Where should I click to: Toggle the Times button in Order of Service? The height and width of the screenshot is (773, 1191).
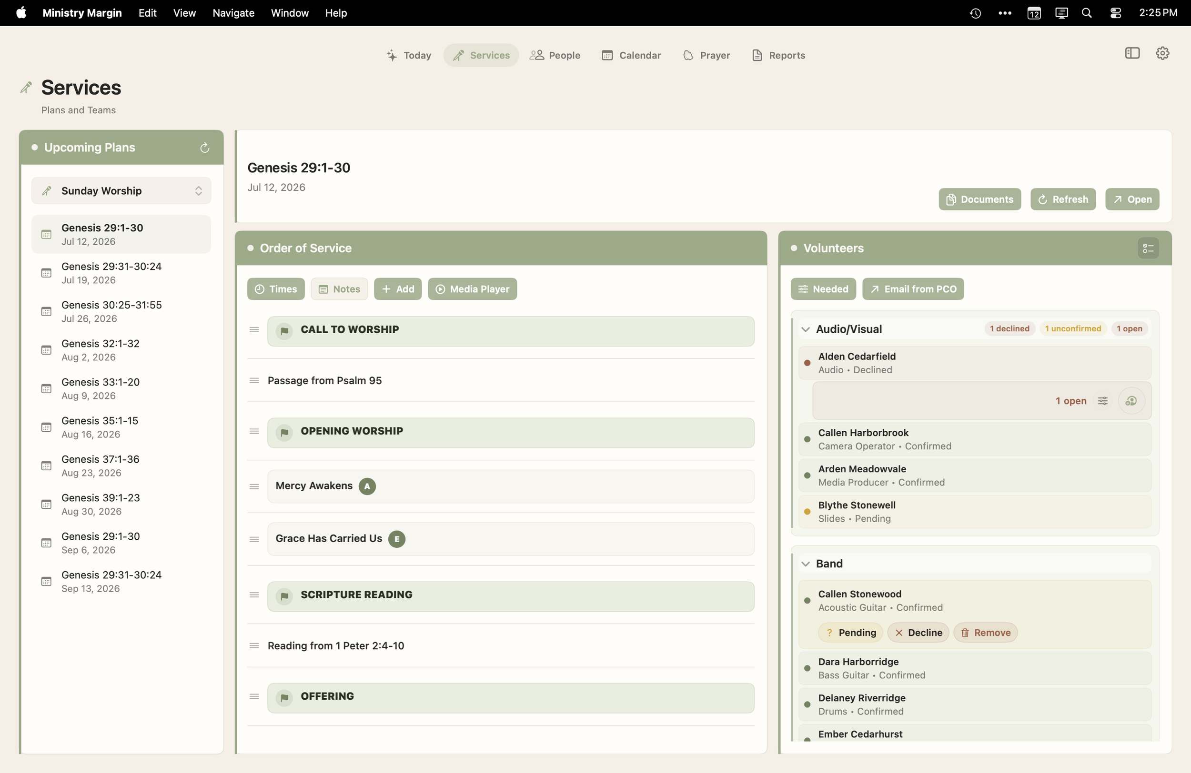(x=276, y=289)
